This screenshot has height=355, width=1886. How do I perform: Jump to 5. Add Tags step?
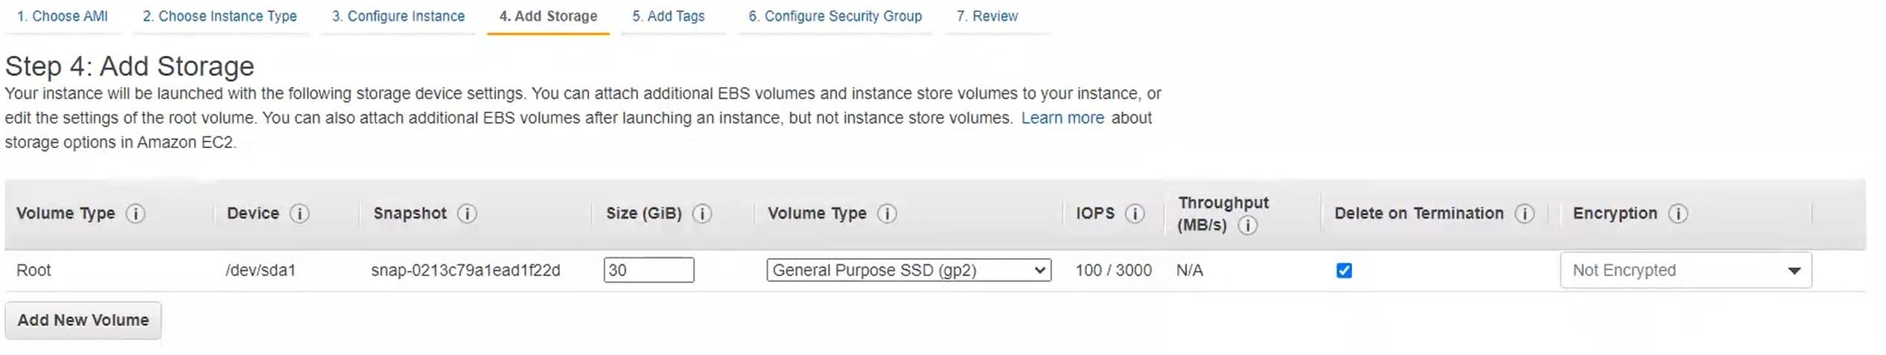(669, 16)
